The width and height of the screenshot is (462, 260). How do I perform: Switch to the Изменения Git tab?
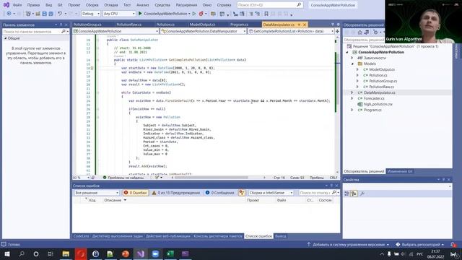pos(399,171)
